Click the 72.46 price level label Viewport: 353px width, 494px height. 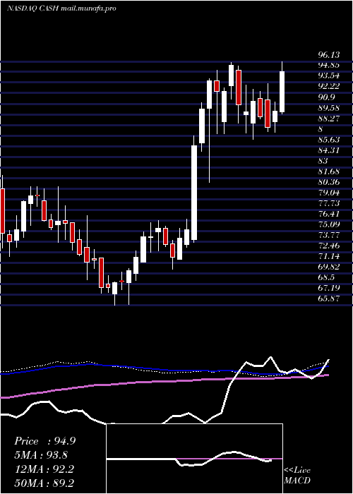click(328, 246)
